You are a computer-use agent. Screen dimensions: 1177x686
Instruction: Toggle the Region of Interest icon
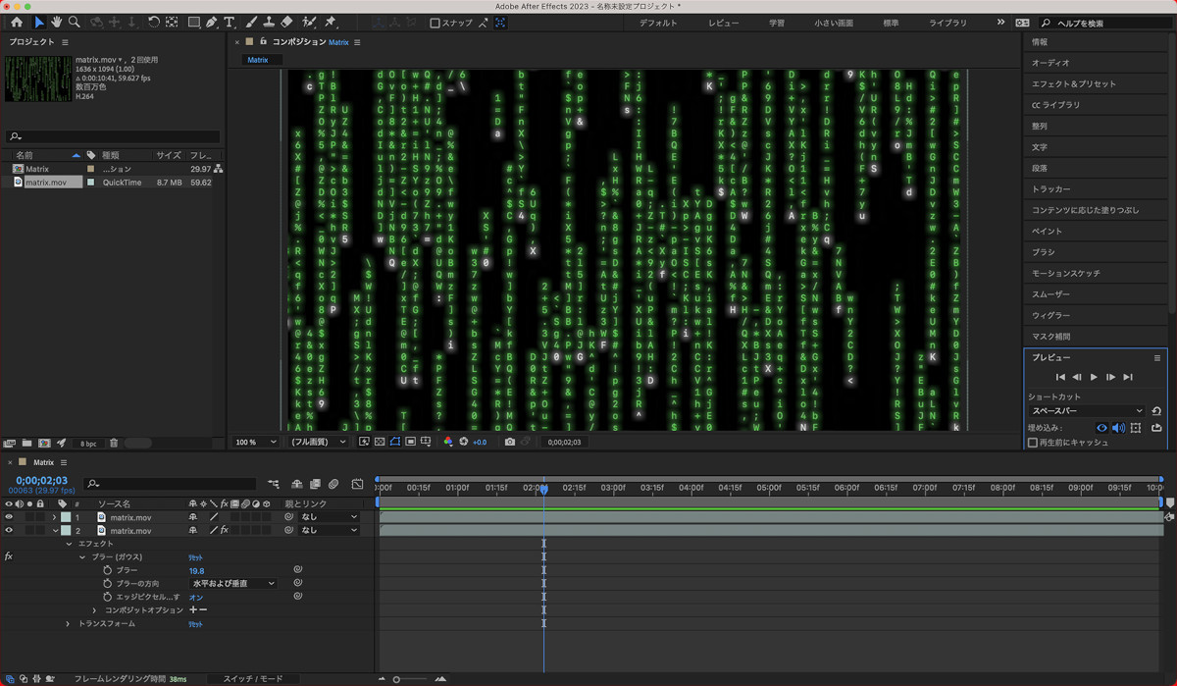[410, 442]
